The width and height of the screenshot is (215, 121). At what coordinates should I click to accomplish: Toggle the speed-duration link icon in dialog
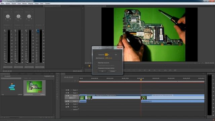tap(116, 54)
